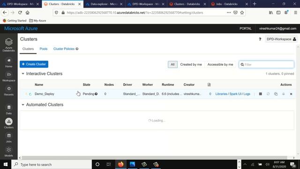Click Windows search box
300x169 pixels.
[52, 164]
